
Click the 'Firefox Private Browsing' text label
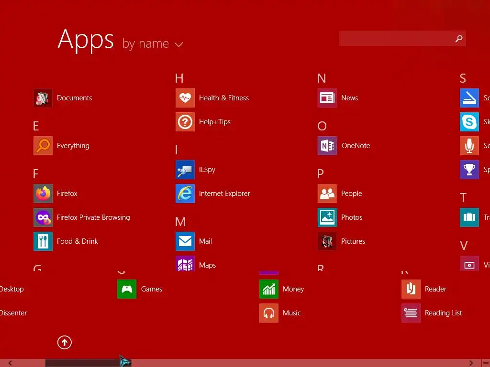[93, 217]
